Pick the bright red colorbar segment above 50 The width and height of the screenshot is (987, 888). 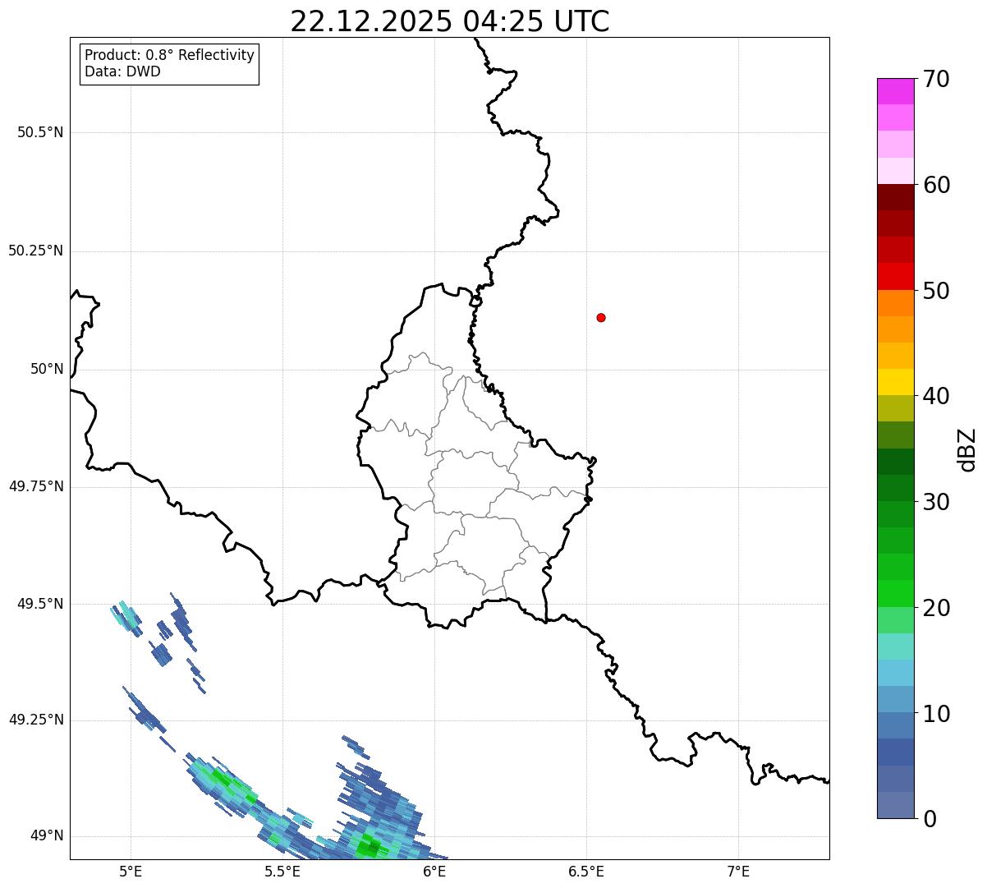coord(895,276)
